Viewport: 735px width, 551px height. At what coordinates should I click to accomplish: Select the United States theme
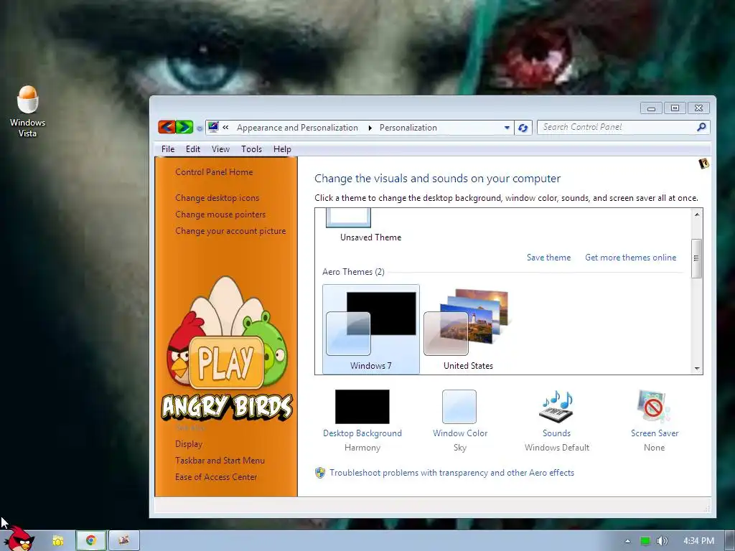(468, 329)
